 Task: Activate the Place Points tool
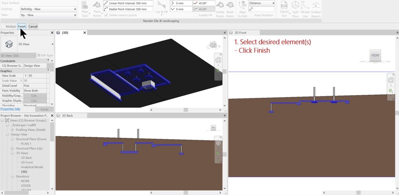96,8
